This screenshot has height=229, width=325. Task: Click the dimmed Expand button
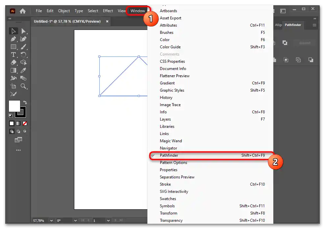[x=305, y=43]
